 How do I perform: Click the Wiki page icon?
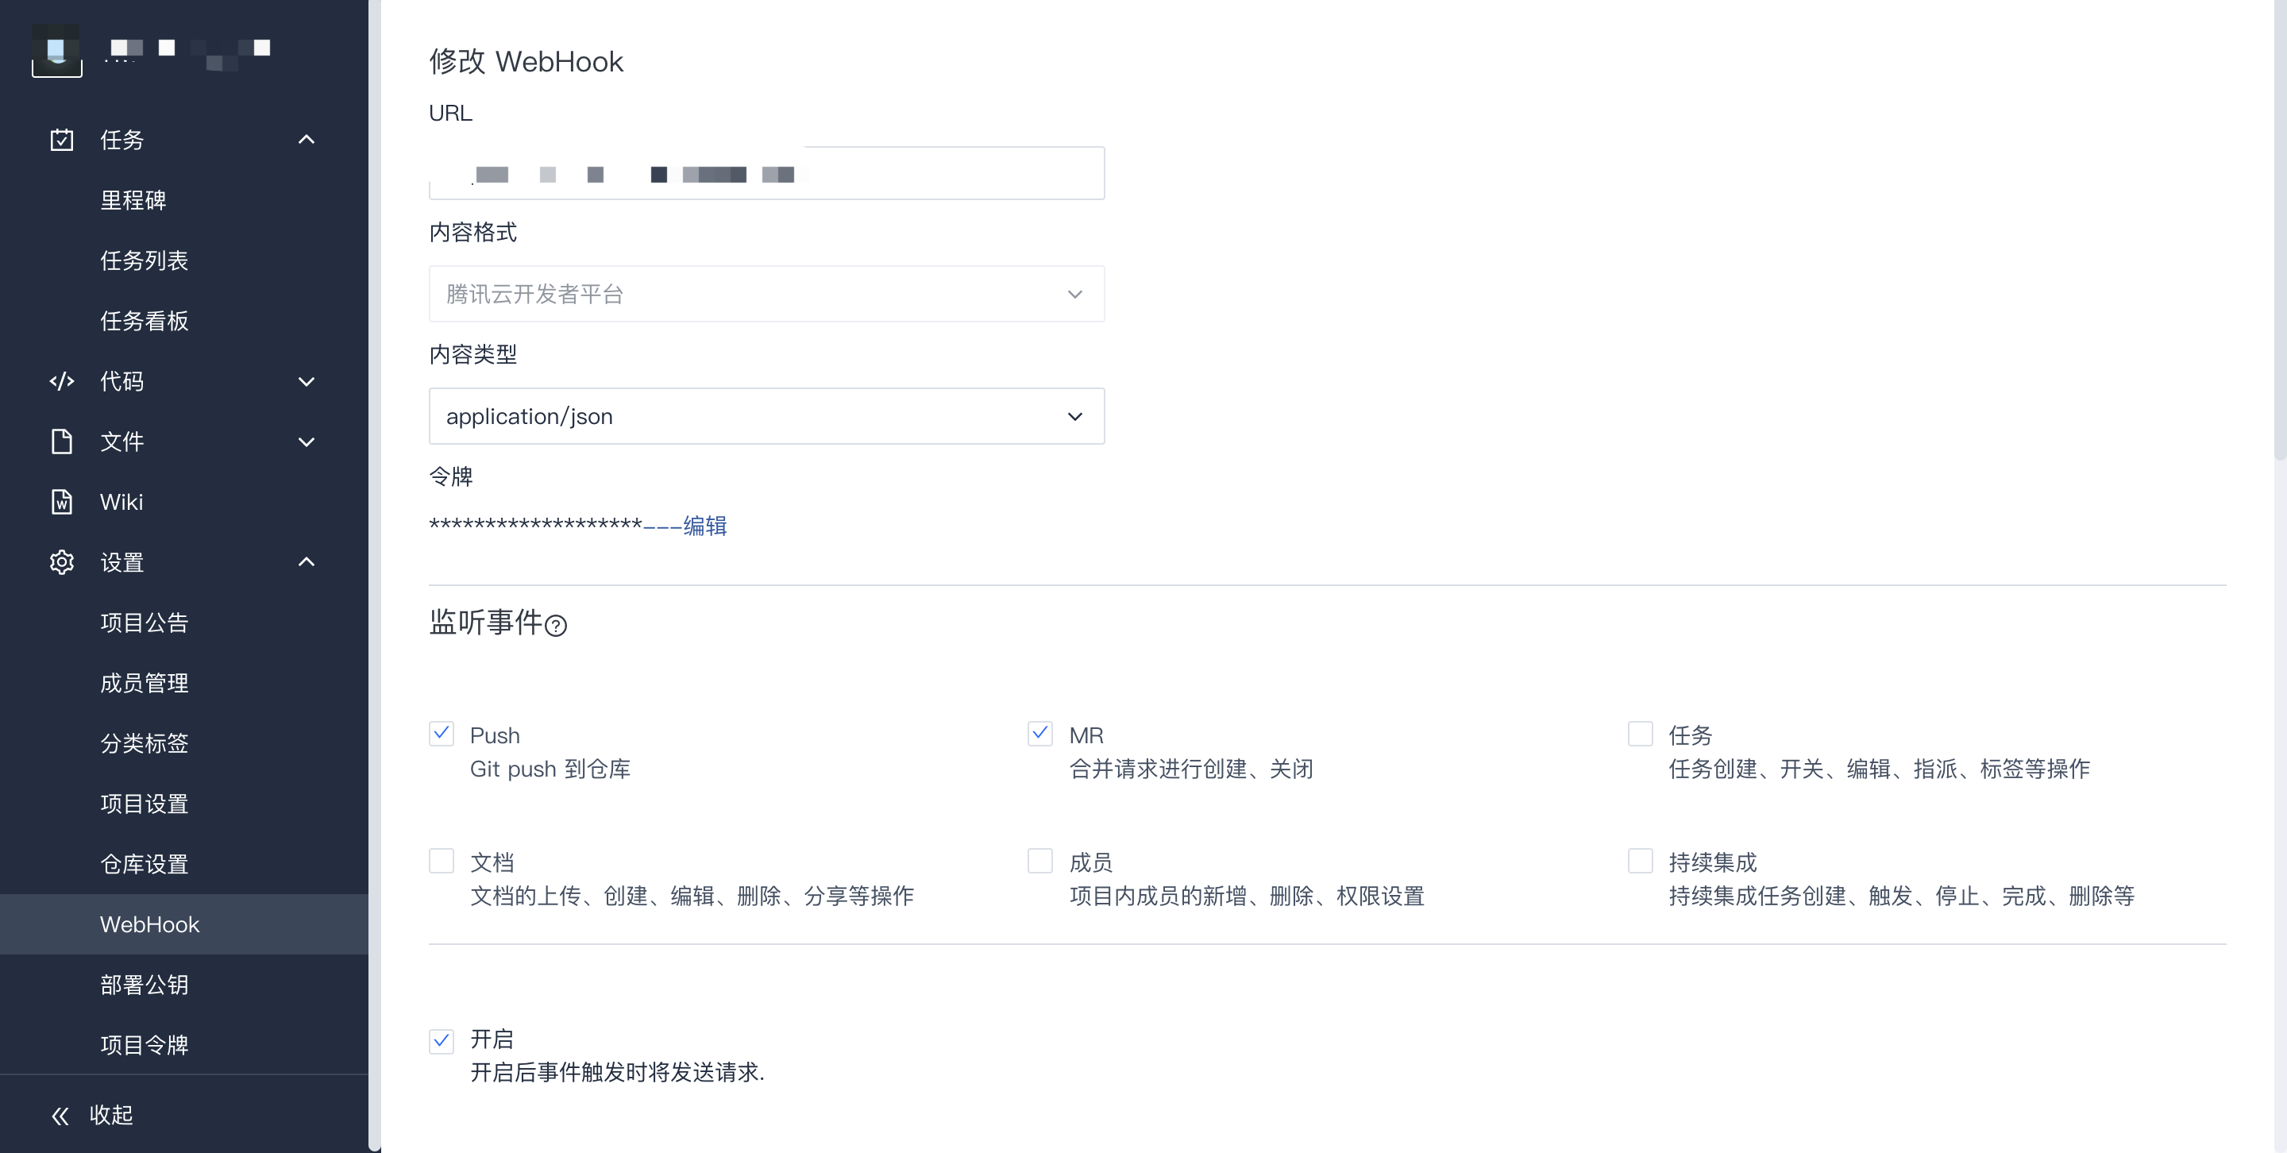coord(61,502)
